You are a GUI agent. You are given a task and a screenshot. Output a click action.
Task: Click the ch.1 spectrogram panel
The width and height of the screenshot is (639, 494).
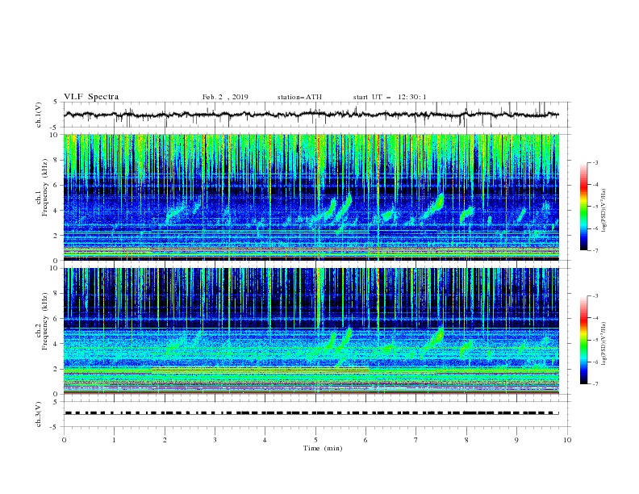311,197
